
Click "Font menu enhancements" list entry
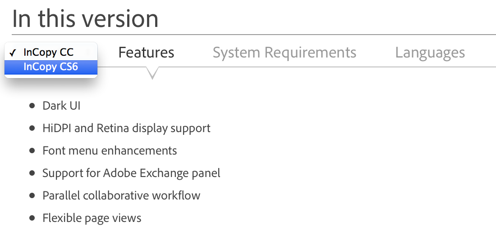click(x=110, y=151)
